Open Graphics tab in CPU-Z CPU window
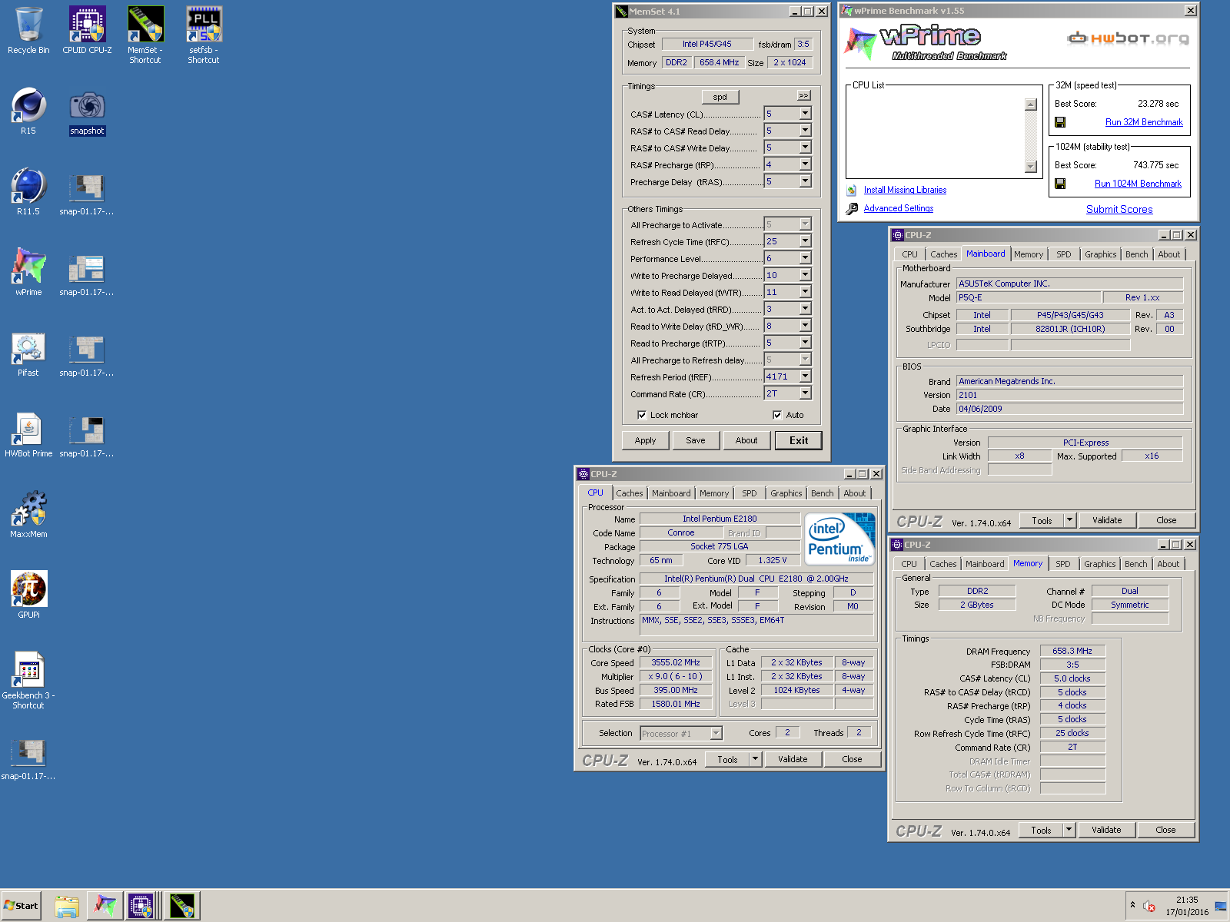Viewport: 1230px width, 922px height. tap(786, 493)
